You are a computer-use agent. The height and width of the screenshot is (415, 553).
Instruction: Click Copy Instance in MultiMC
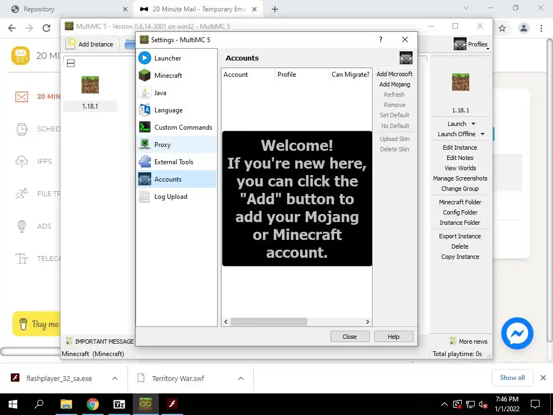click(460, 257)
